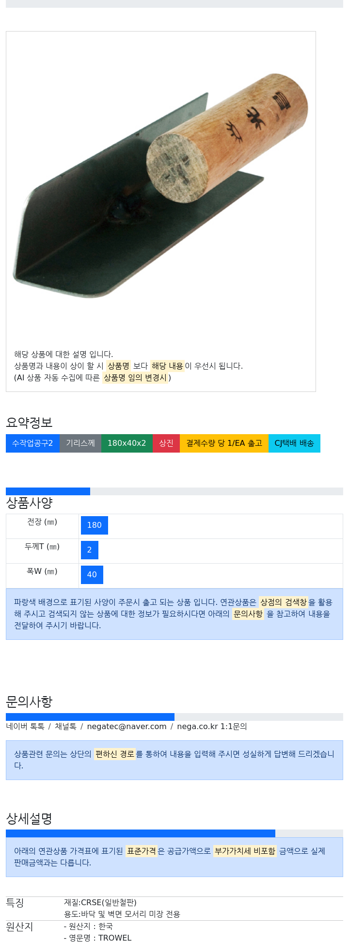Select the thickness value 2 badge
This screenshot has width=349, height=944.
(90, 550)
